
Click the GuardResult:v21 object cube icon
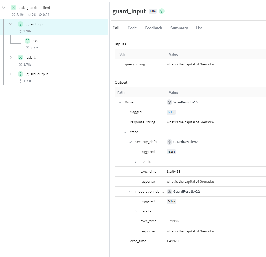click(x=169, y=142)
